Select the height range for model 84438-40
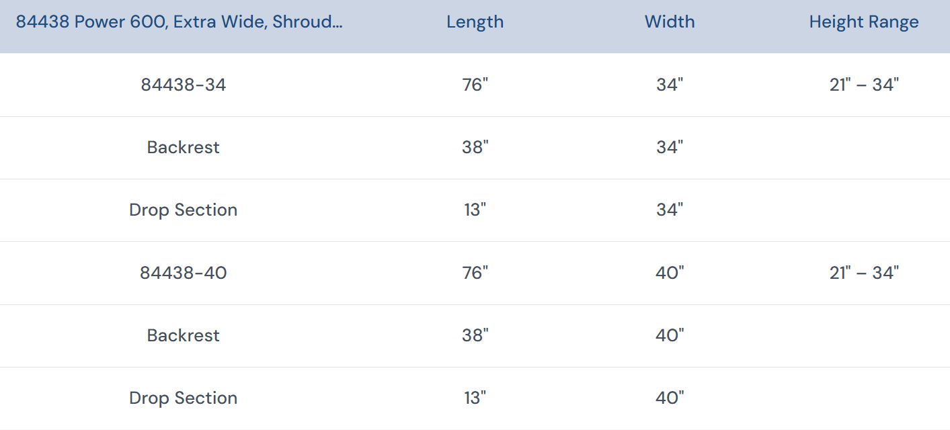Screen dimensions: 950x430 pyautogui.click(x=864, y=273)
